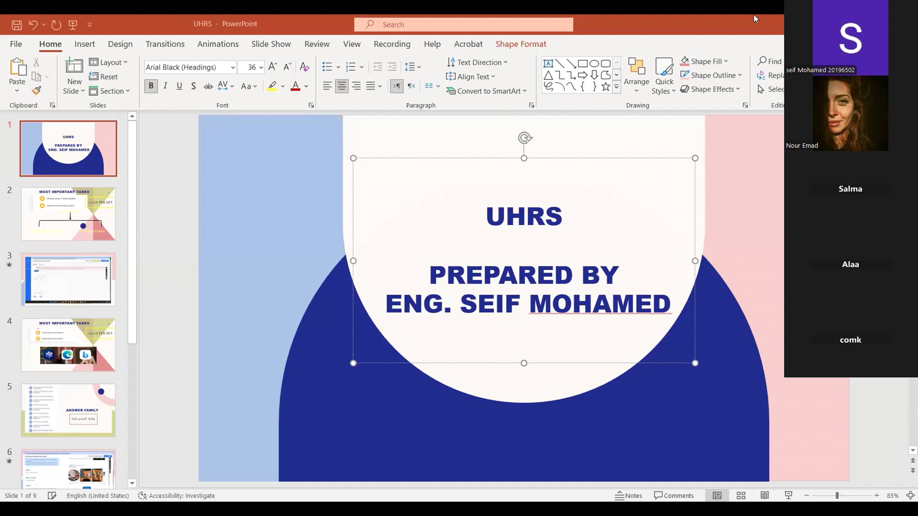Clear all text formatting
918x516 pixels.
(304, 67)
